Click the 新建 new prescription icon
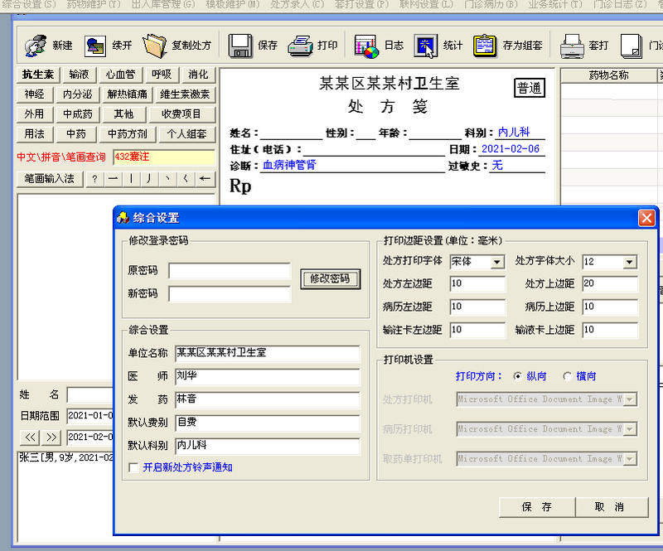The image size is (663, 551). [x=35, y=46]
